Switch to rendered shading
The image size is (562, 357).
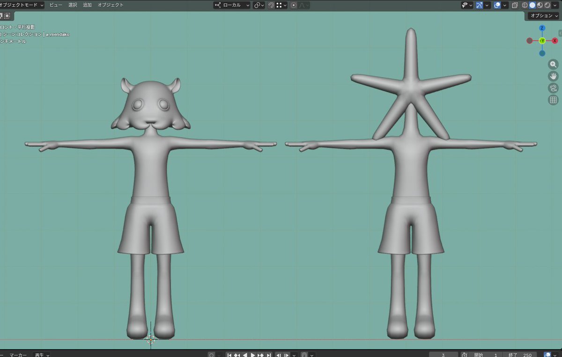tap(547, 5)
